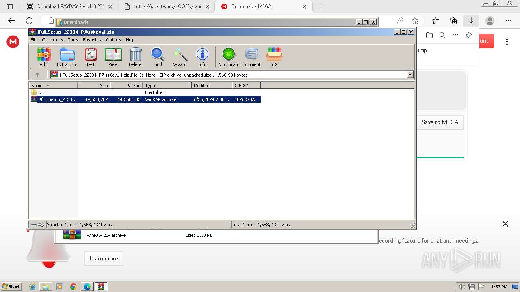Sort by Size column header

click(x=94, y=85)
